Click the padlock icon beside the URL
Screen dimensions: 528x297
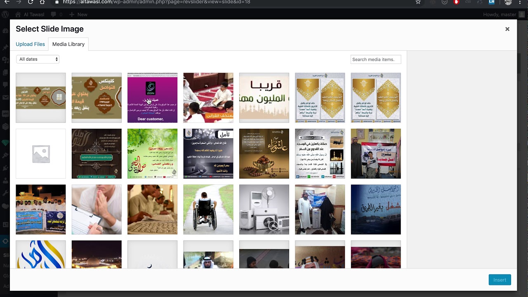(x=57, y=2)
